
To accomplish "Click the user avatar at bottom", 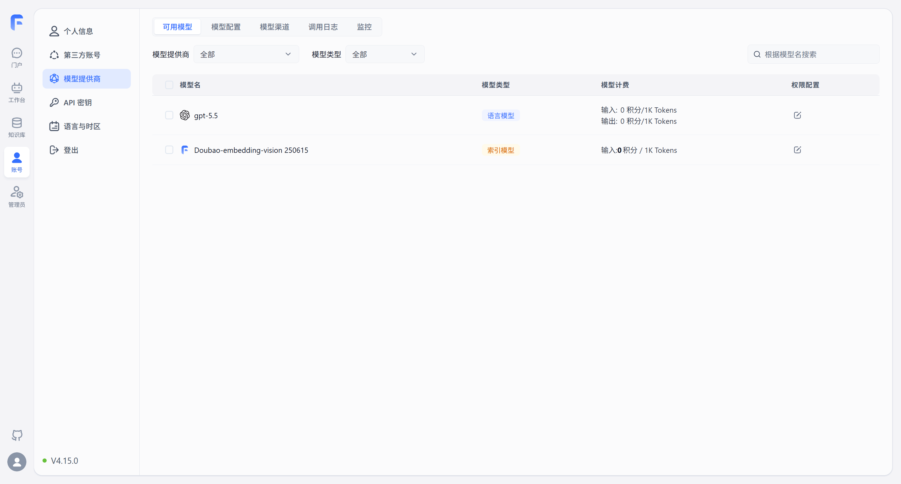I will (17, 462).
